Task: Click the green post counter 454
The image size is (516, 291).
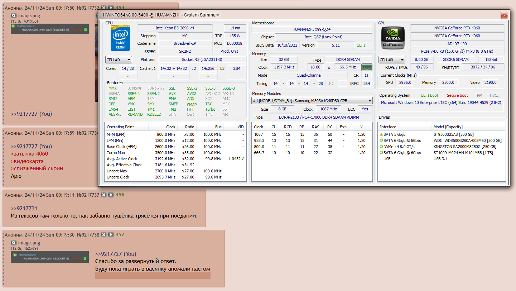Action: pyautogui.click(x=120, y=8)
